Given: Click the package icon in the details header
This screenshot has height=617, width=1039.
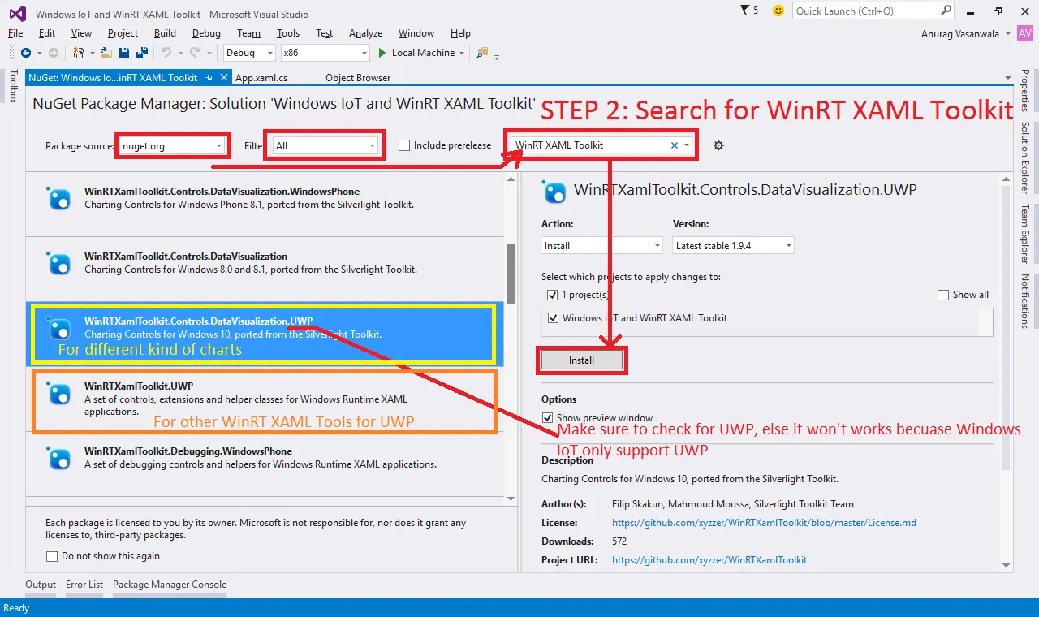Looking at the screenshot, I should (x=554, y=192).
